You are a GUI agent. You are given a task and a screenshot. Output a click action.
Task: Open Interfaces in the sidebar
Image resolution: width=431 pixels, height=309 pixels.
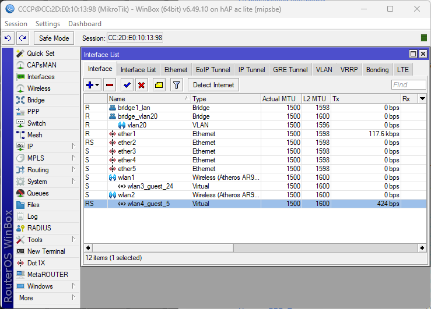point(47,77)
